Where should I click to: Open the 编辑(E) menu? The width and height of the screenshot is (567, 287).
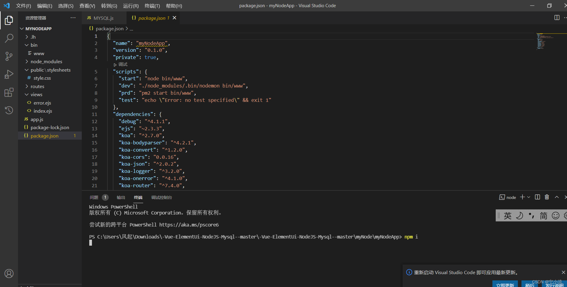point(45,6)
